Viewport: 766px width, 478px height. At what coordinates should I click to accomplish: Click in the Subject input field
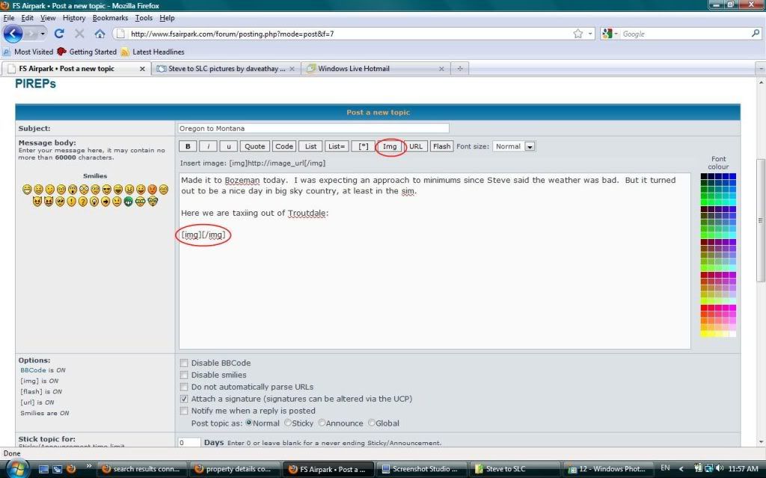coord(313,128)
